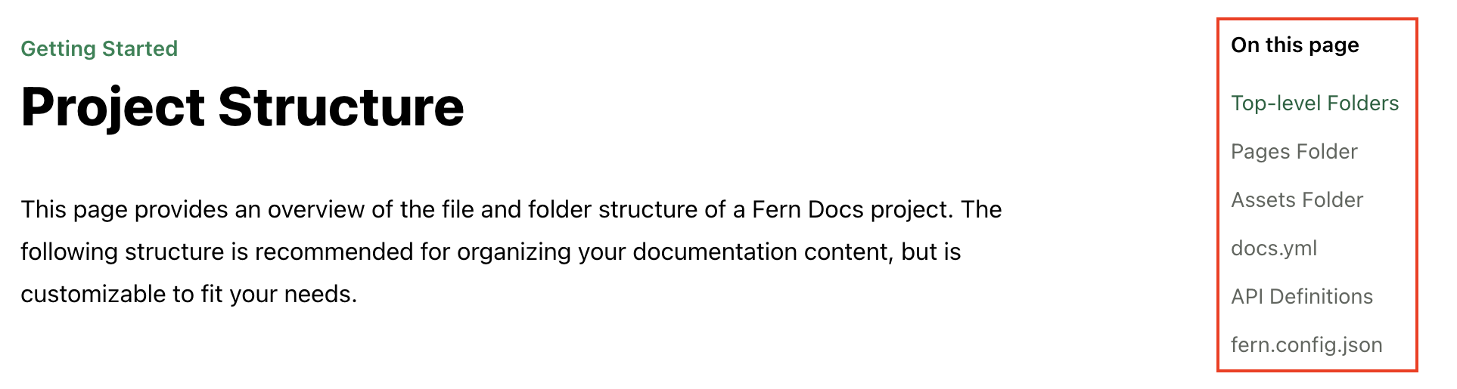Image resolution: width=1457 pixels, height=389 pixels.
Task: Open the docs.yml section link
Action: coord(1274,249)
